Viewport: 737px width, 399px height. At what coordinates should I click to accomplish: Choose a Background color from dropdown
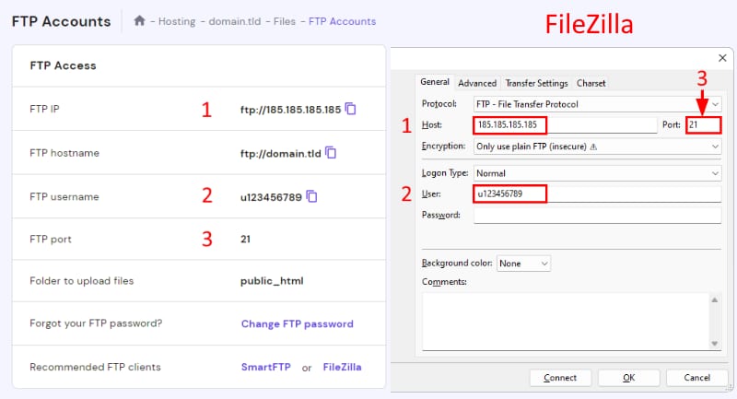(x=523, y=264)
